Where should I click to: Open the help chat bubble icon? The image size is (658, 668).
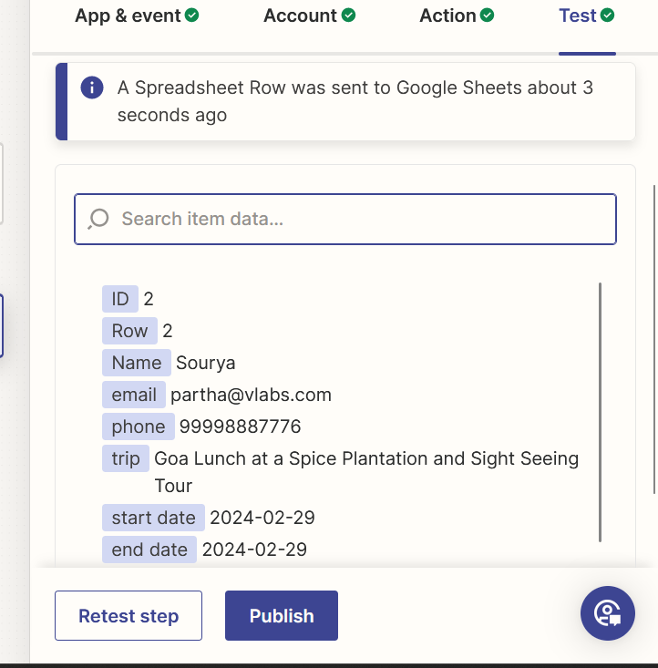(x=607, y=613)
